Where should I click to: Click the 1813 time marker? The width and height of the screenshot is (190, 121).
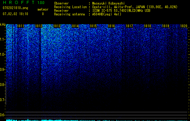pos(57,26)
